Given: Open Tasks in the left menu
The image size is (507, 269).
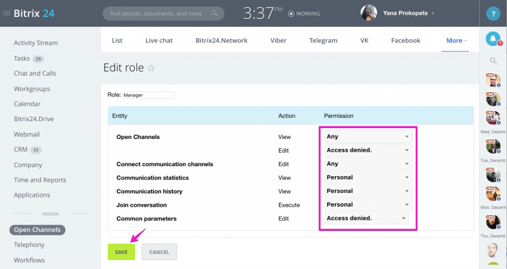Looking at the screenshot, I should click(22, 58).
